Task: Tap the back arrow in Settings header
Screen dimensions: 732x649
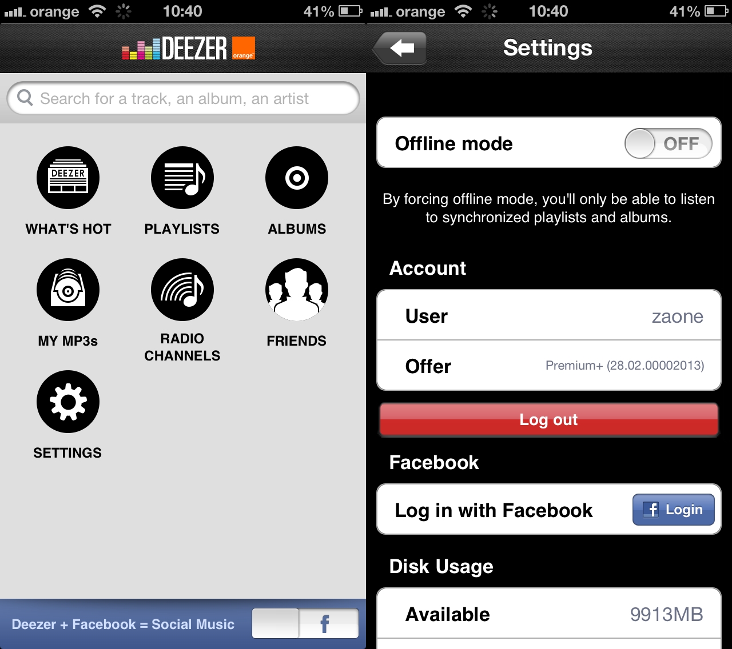Action: pyautogui.click(x=400, y=48)
